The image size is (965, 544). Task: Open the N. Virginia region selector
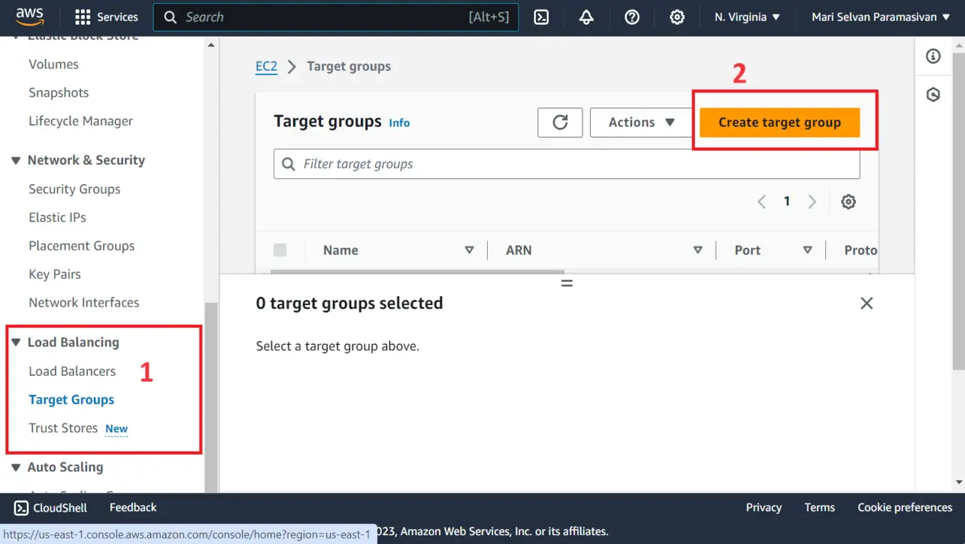coord(748,17)
